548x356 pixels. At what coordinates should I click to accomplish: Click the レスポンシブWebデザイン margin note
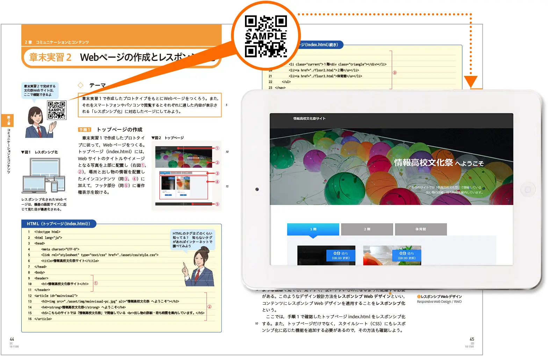pos(439,297)
